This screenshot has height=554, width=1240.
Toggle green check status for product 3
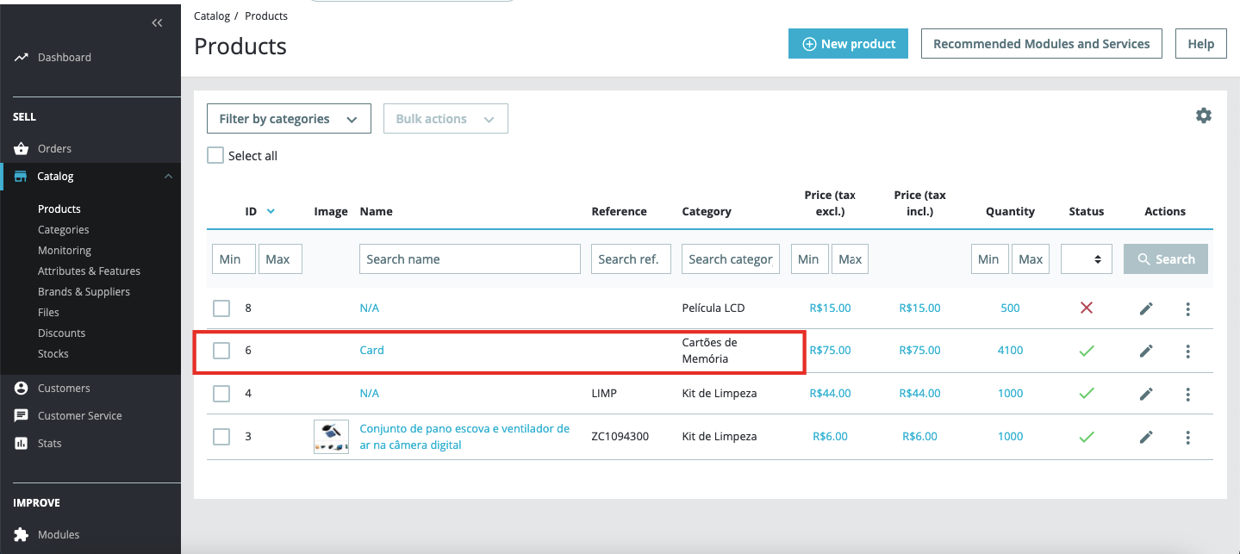click(x=1086, y=437)
